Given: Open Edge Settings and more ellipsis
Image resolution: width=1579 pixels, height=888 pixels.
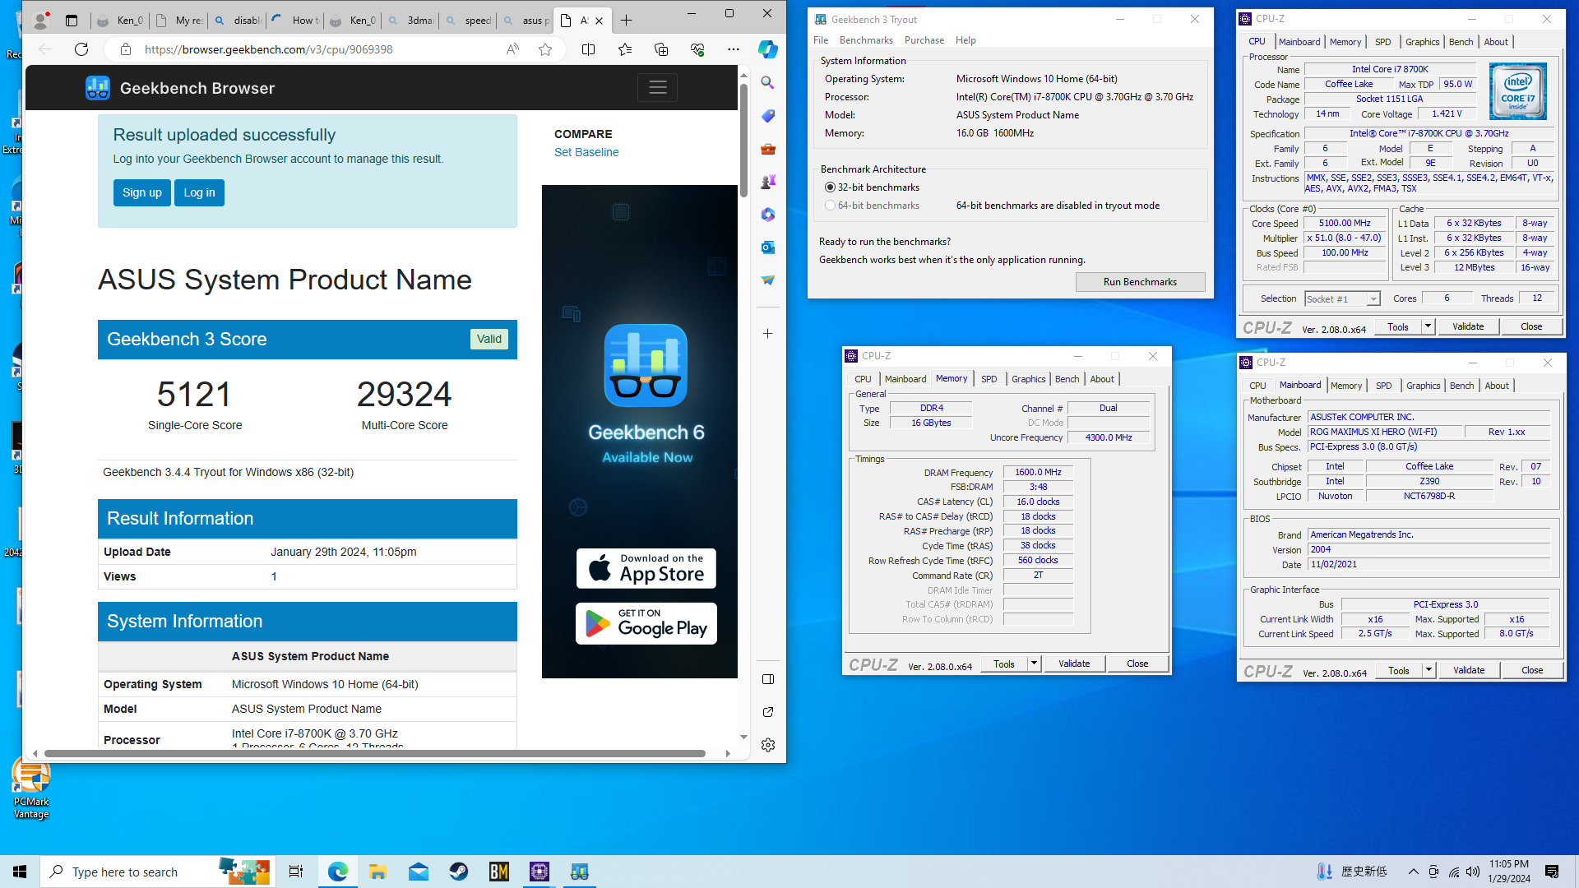Looking at the screenshot, I should pos(734,49).
